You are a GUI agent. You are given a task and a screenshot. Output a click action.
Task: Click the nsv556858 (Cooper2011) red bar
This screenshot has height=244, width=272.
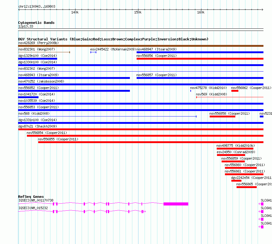coord(222,116)
